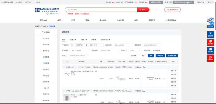The width and height of the screenshot is (216, 104).
Task: Open the red 积分商城 floating button
Action: pos(210,43)
